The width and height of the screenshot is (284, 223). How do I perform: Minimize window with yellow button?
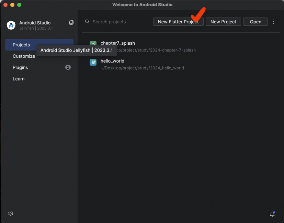12,5
